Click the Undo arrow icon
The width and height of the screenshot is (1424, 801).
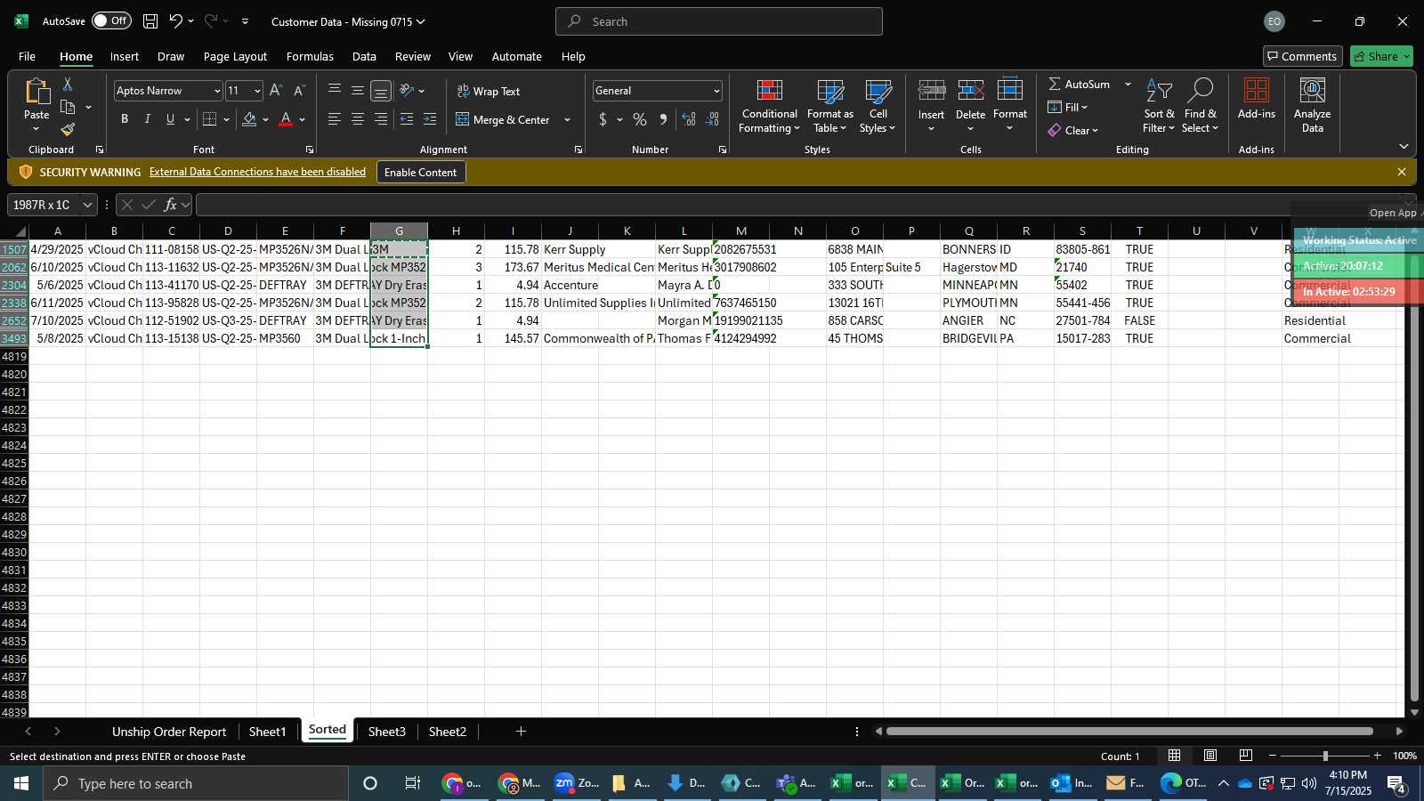(x=175, y=21)
